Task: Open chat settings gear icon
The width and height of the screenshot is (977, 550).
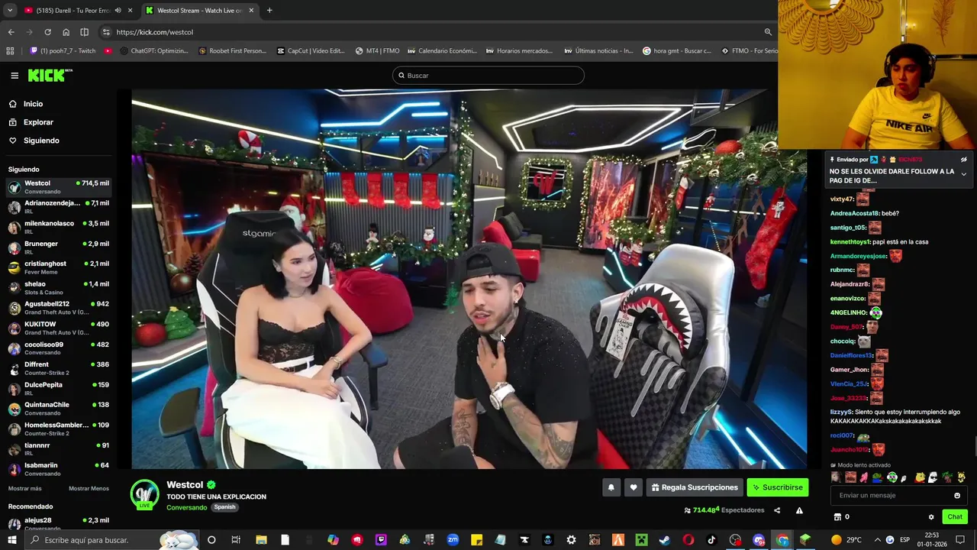Action: coord(931,517)
